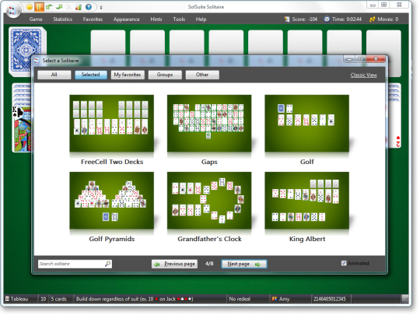Open the Appearance menu
Viewport: 420px width, 315px height.
(127, 19)
